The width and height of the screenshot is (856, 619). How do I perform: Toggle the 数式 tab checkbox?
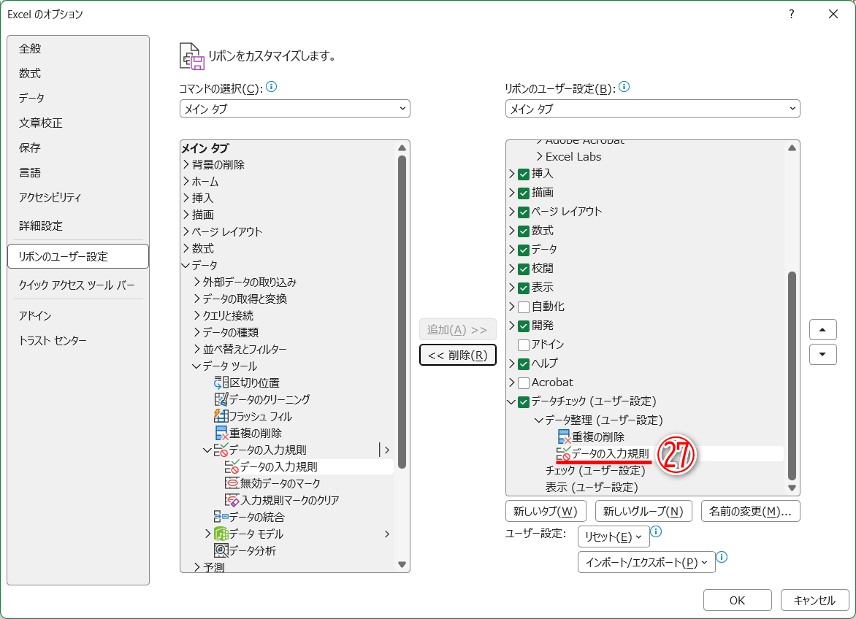[524, 231]
